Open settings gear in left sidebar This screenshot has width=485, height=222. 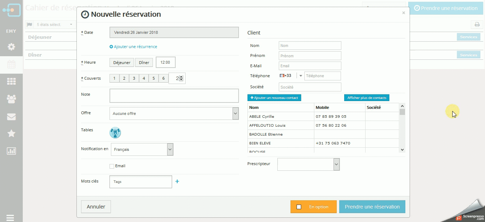click(x=11, y=47)
